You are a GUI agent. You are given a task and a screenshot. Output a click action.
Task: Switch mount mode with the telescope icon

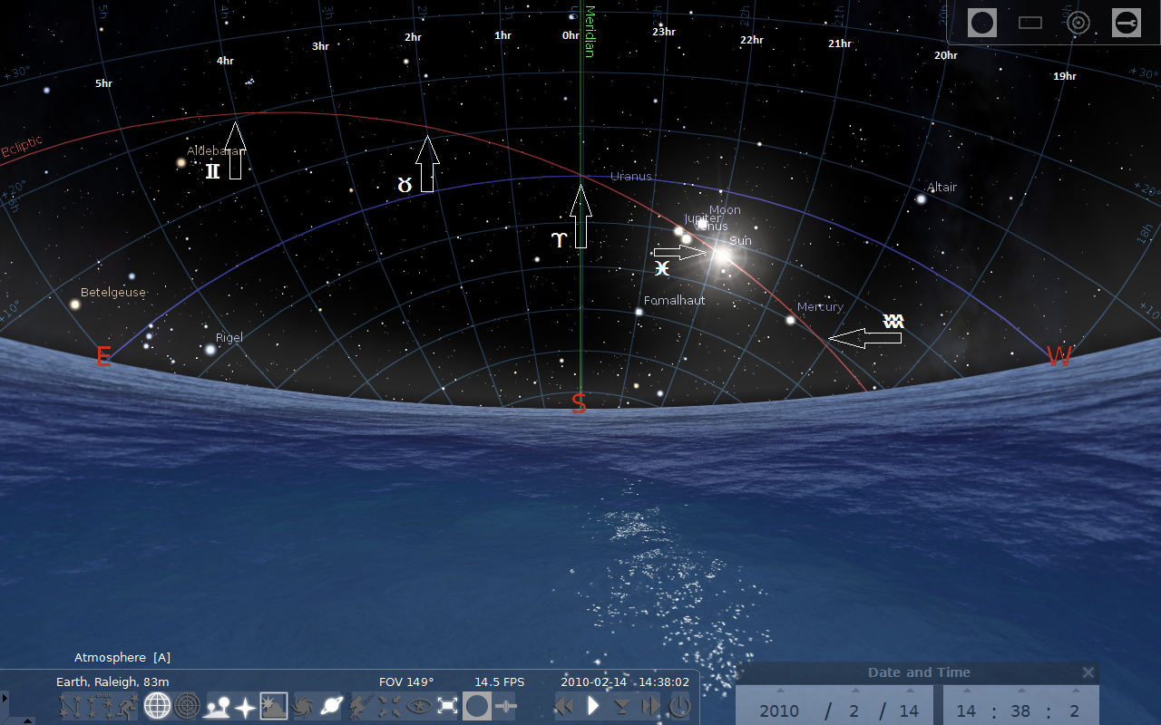[356, 706]
